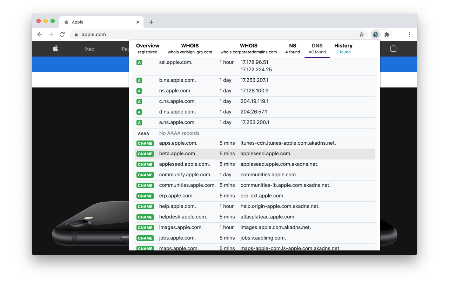Click atlasplateau.apple.com. target
This screenshot has width=449, height=281.
(x=268, y=217)
